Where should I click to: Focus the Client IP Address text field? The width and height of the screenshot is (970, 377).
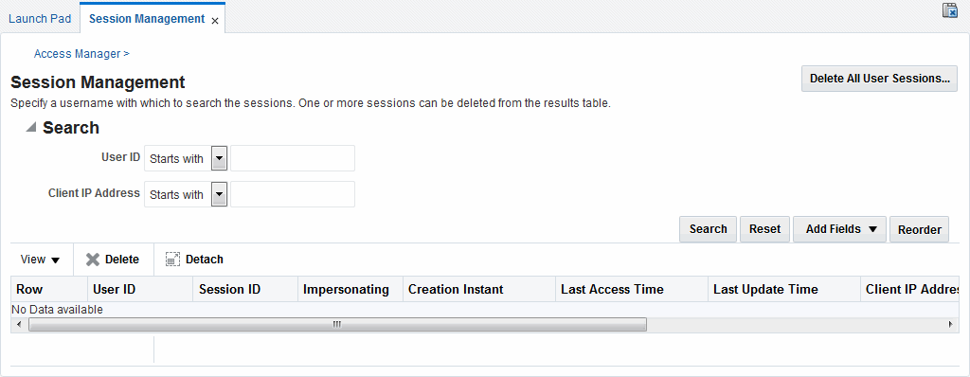tap(293, 194)
